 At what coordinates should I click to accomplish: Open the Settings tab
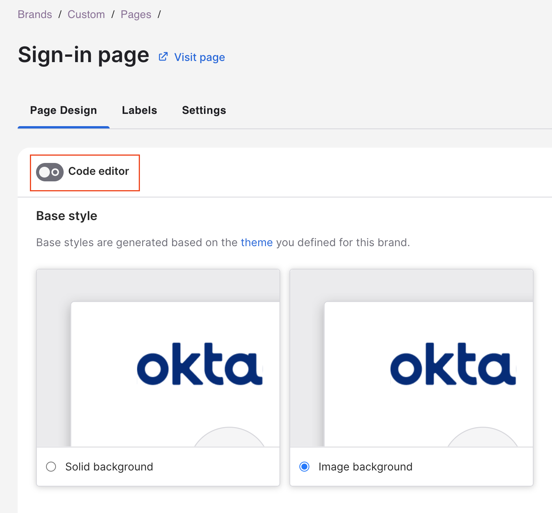tap(204, 110)
